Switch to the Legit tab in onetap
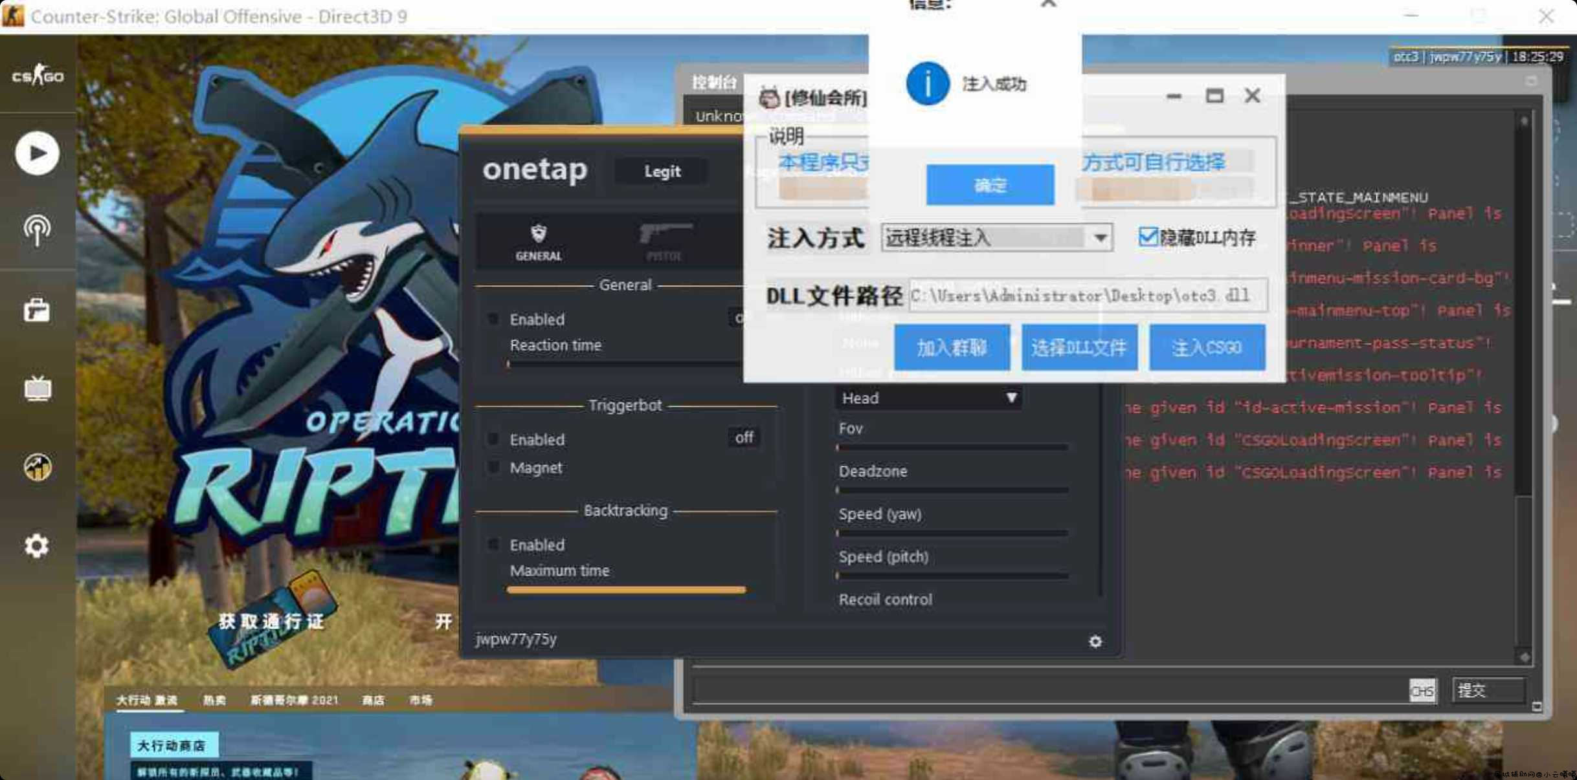This screenshot has width=1577, height=780. (x=662, y=171)
